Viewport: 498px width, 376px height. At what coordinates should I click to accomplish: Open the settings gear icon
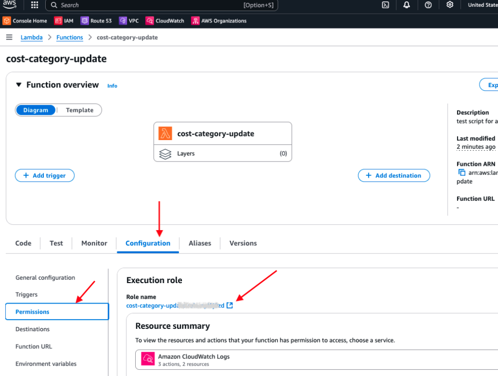tap(450, 5)
